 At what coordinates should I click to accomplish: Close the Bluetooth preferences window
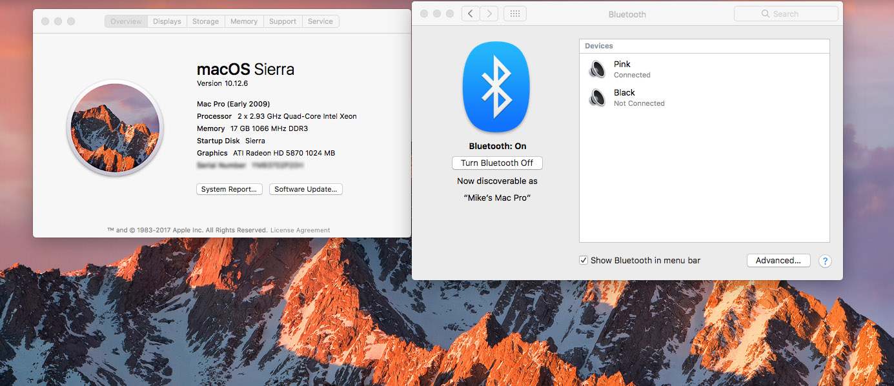pos(424,14)
